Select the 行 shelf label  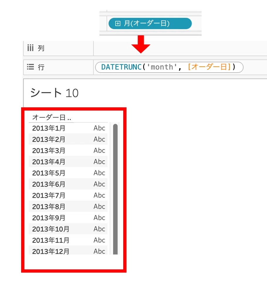pyautogui.click(x=41, y=67)
